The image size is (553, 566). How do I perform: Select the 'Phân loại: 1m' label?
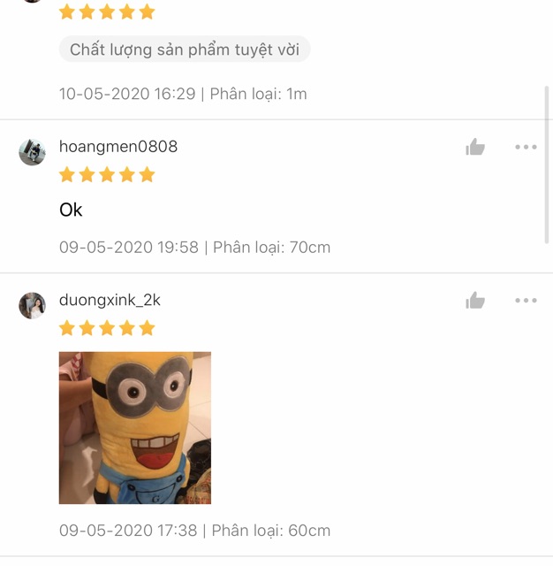[259, 94]
